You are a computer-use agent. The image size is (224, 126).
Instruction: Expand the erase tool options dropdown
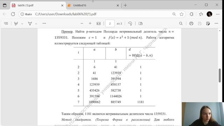pyautogui.click(x=36, y=24)
